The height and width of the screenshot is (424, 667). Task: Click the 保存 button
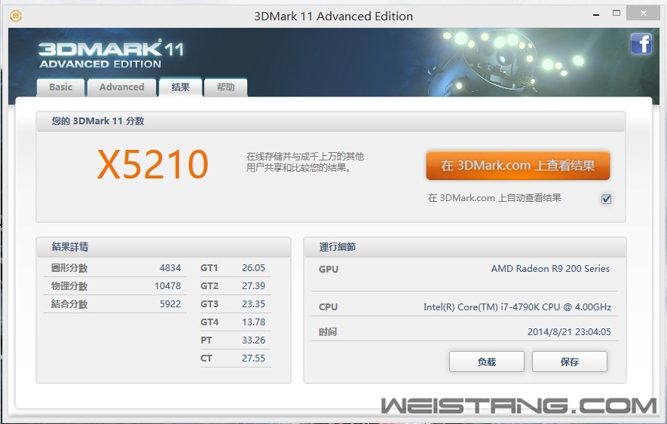(x=570, y=361)
